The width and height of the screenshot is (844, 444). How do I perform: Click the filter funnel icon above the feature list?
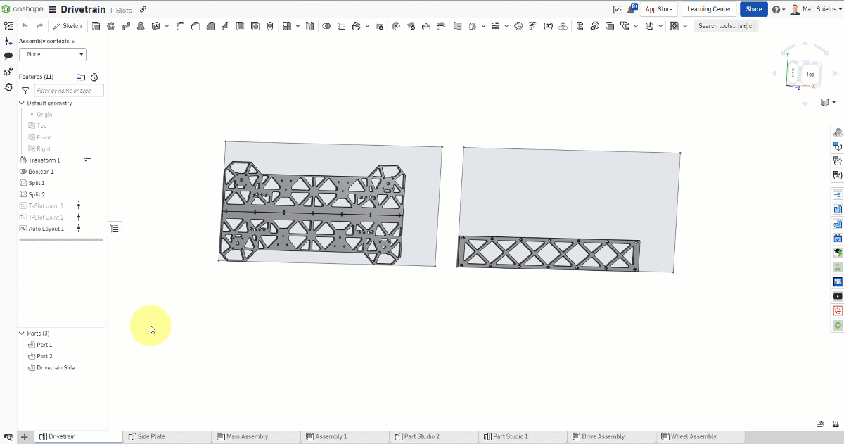click(25, 91)
